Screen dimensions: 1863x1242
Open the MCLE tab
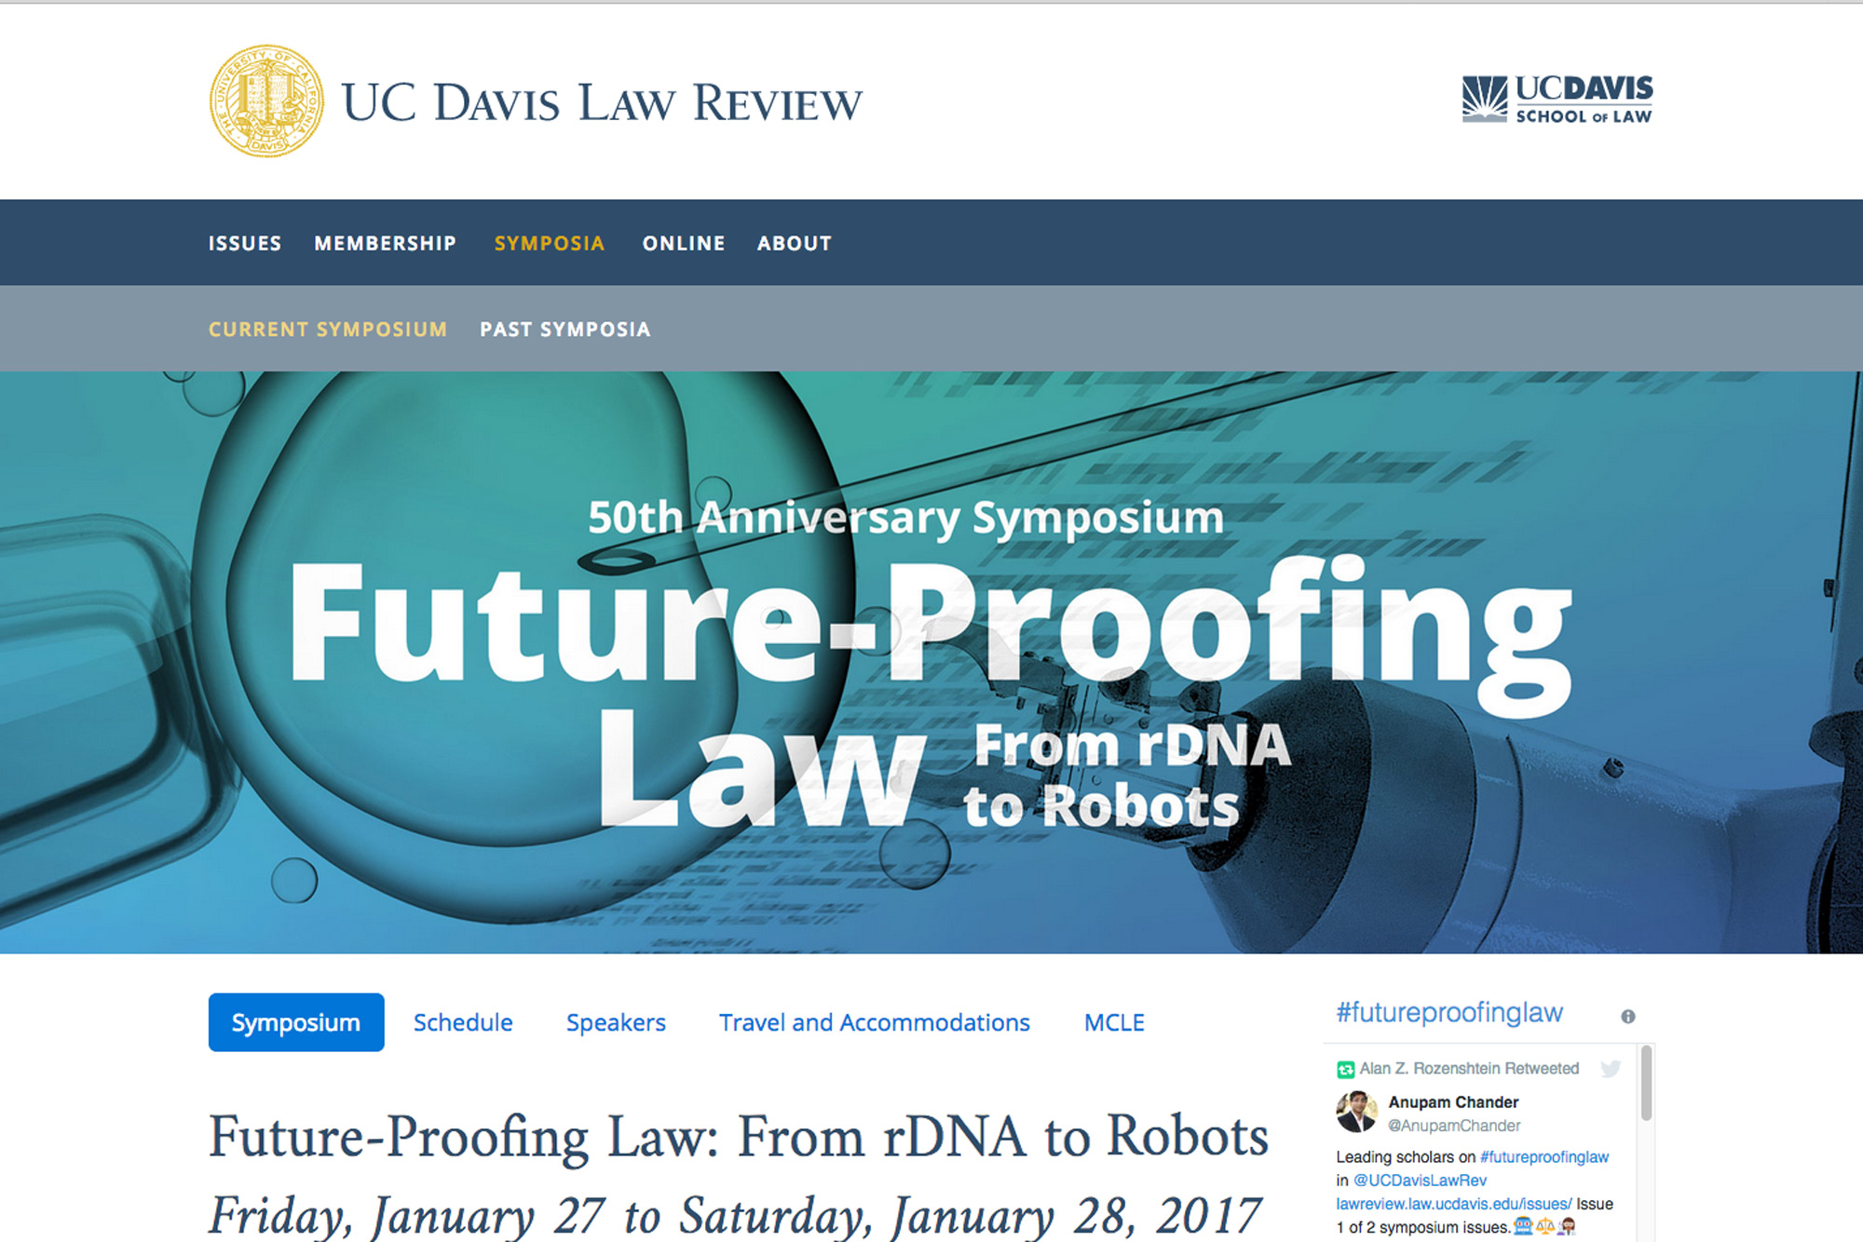pos(1113,1022)
